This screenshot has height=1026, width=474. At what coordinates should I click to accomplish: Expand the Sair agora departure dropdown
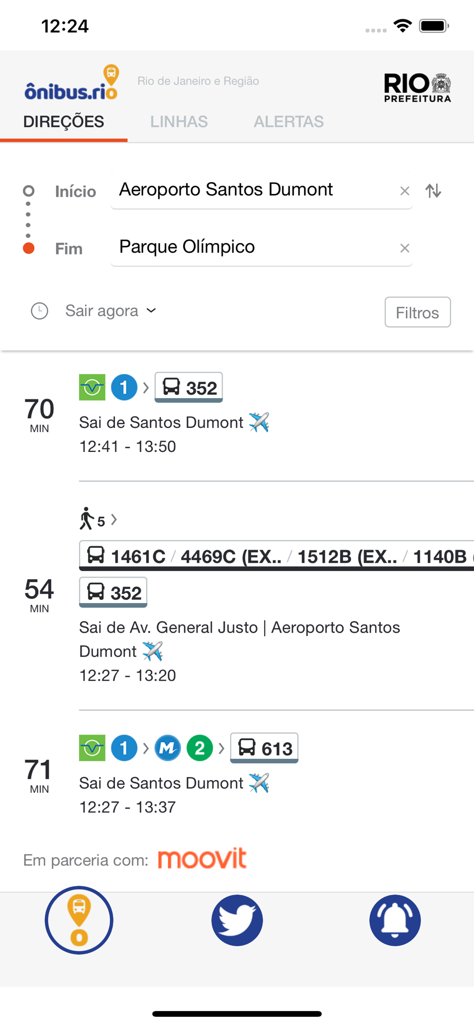110,311
